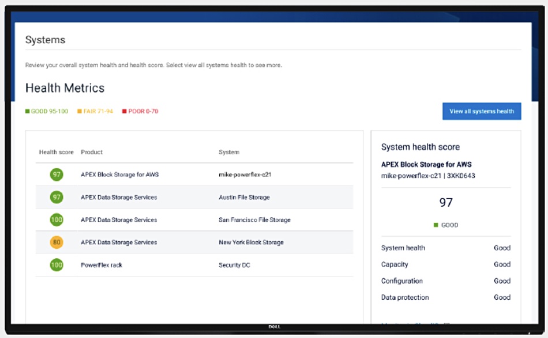Click the View all systems health button
Image resolution: width=548 pixels, height=338 pixels.
coord(482,111)
